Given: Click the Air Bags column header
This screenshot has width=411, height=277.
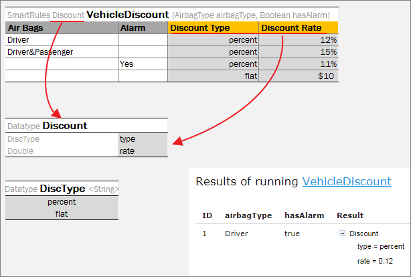Looking at the screenshot, I should point(62,28).
